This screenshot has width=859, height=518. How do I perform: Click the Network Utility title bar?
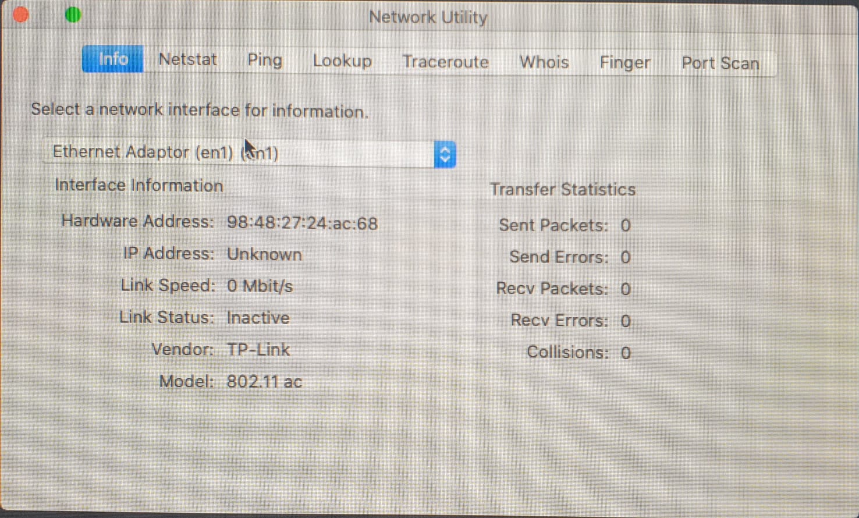(x=428, y=17)
